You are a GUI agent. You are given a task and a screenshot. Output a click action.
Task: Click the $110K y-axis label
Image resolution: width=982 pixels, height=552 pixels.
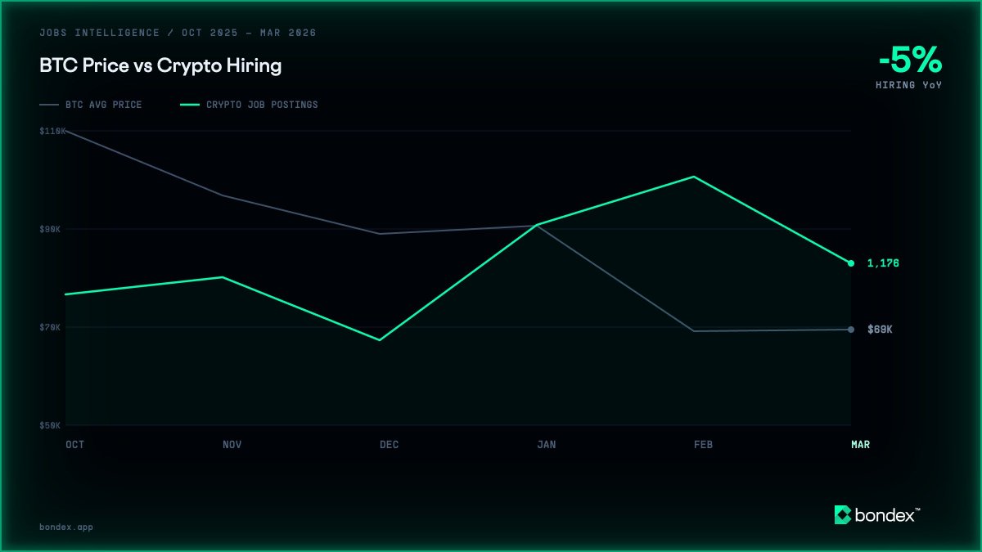(52, 131)
